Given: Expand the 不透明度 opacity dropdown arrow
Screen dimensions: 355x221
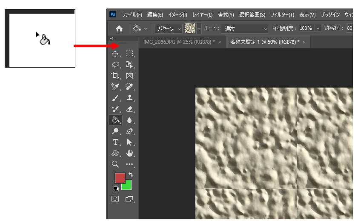Looking at the screenshot, I should [x=318, y=28].
